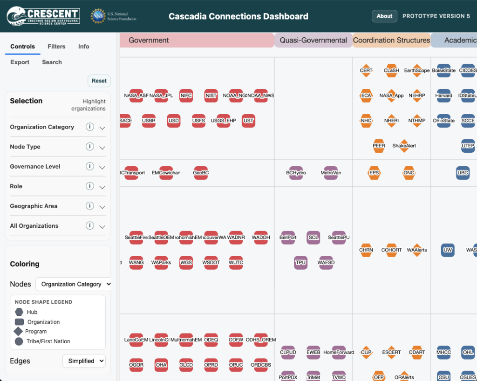The width and height of the screenshot is (477, 381).
Task: Open info icon for Governance Level
Action: [x=89, y=166]
